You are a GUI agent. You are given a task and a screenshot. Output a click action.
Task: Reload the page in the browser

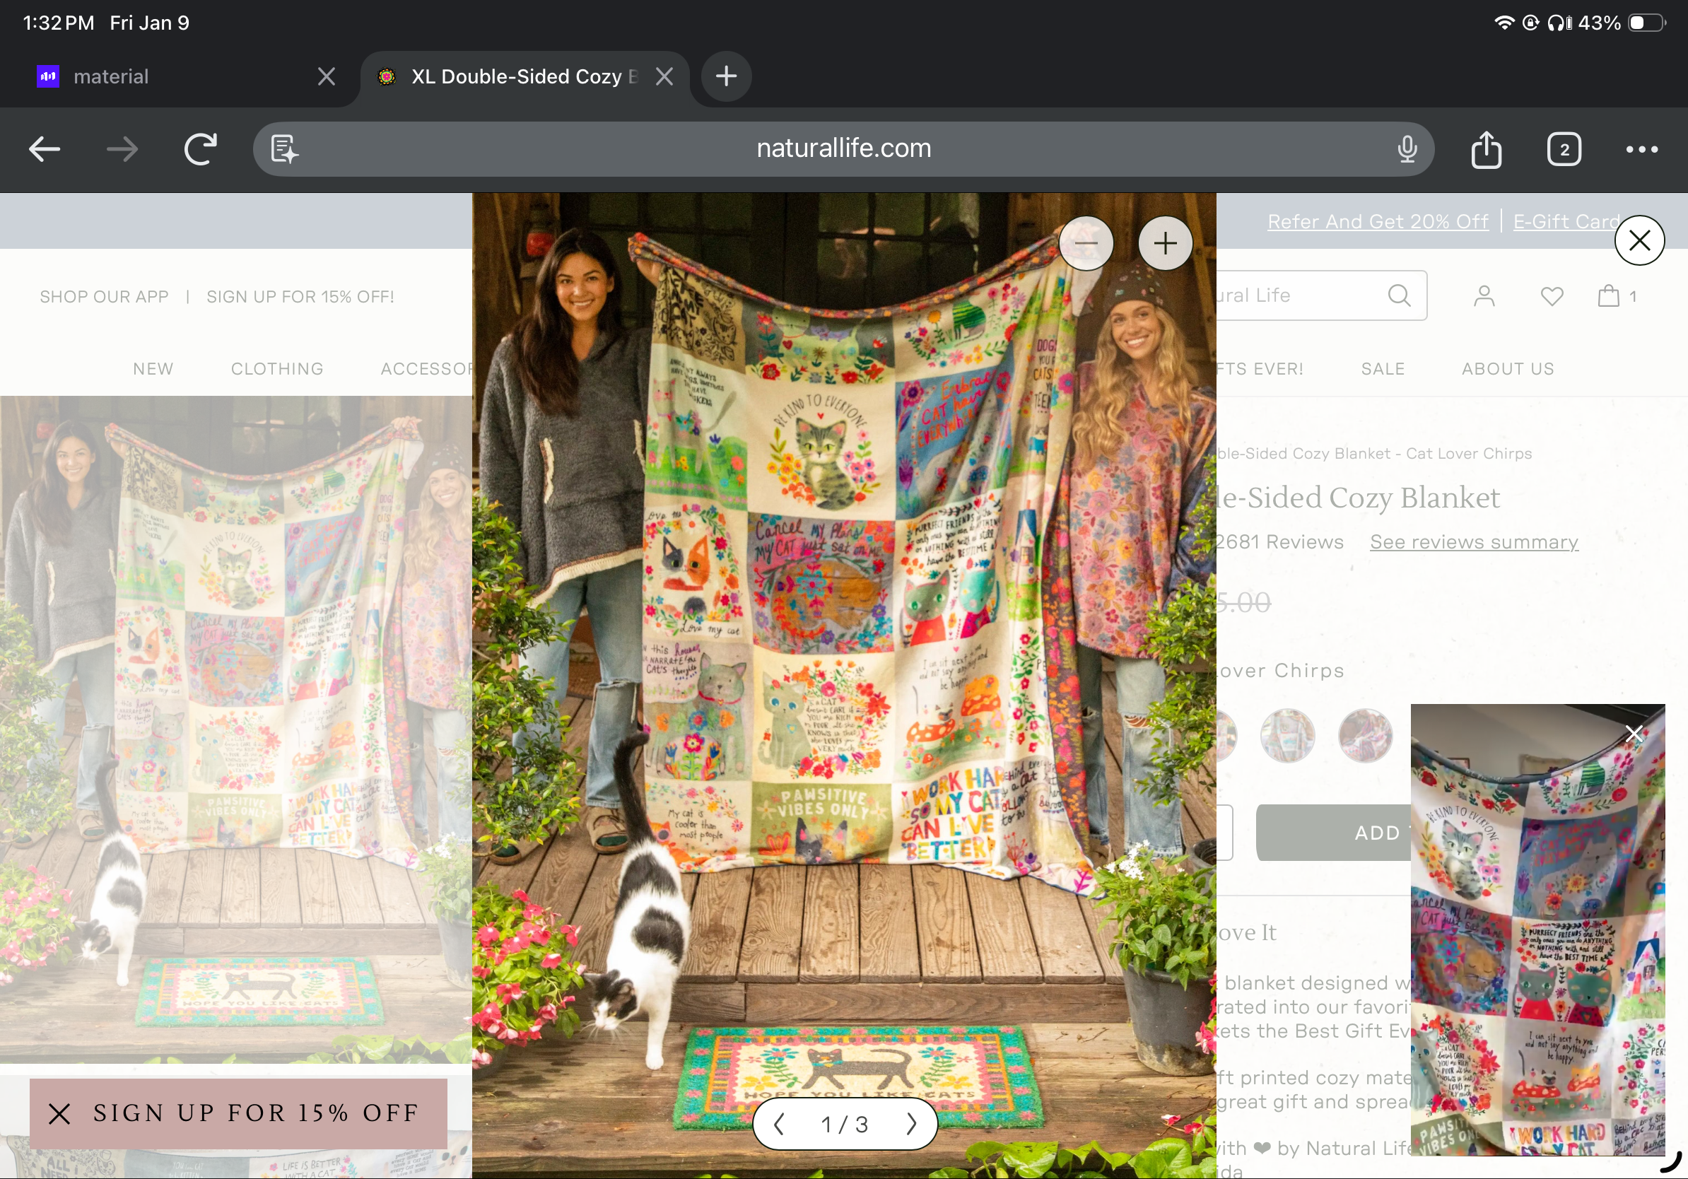tap(200, 149)
